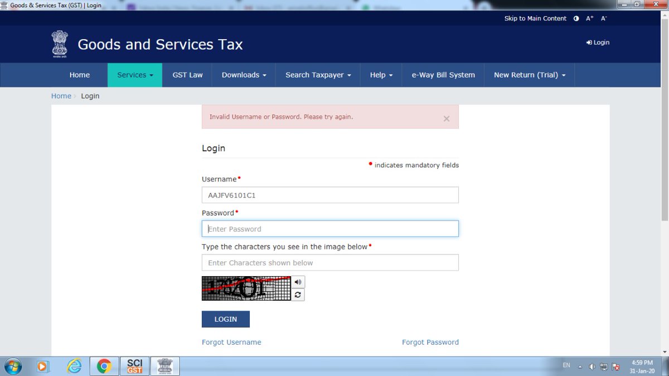Viewport: 669px width, 376px height.
Task: Play the captcha audio speaker icon
Action: click(298, 282)
